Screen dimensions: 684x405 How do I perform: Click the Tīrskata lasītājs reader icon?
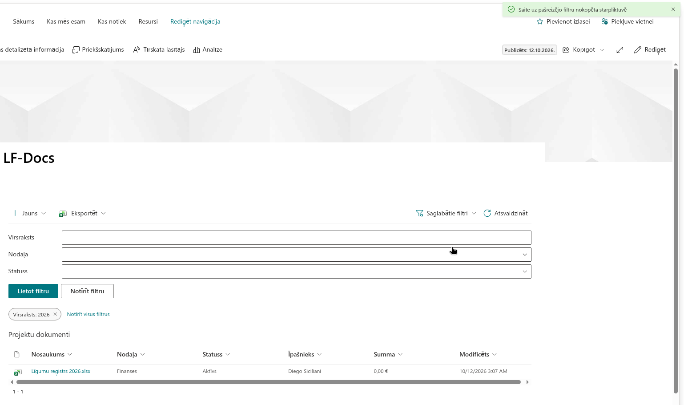[137, 50]
